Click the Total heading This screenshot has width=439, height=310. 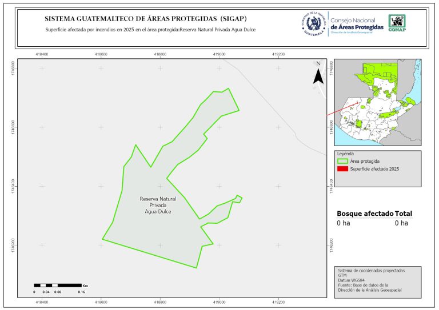[x=403, y=214]
